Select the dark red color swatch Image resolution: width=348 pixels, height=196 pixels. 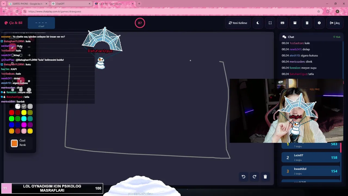[x=18, y=112]
